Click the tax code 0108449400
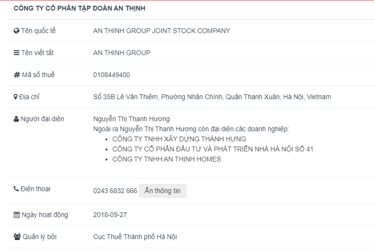The height and width of the screenshot is (252, 374). tap(112, 75)
